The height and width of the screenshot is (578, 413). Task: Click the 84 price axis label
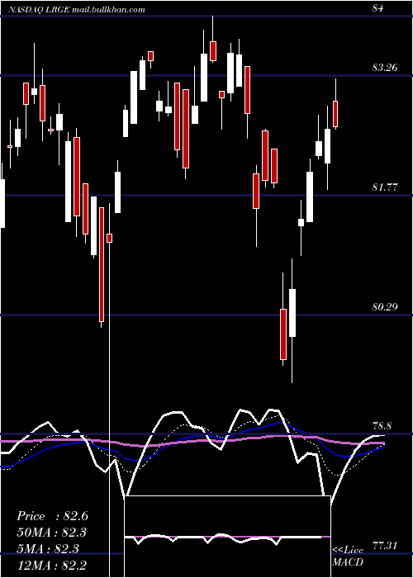[377, 8]
